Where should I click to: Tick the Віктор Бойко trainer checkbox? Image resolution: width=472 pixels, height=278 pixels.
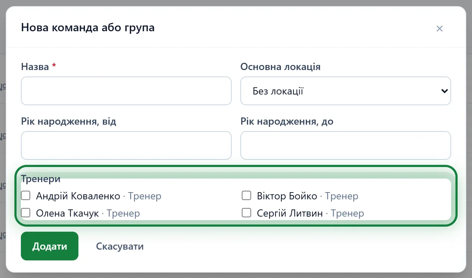[x=246, y=196]
